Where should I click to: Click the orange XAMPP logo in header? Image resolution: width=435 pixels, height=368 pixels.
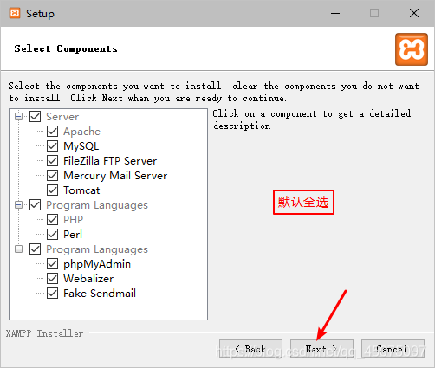click(412, 49)
